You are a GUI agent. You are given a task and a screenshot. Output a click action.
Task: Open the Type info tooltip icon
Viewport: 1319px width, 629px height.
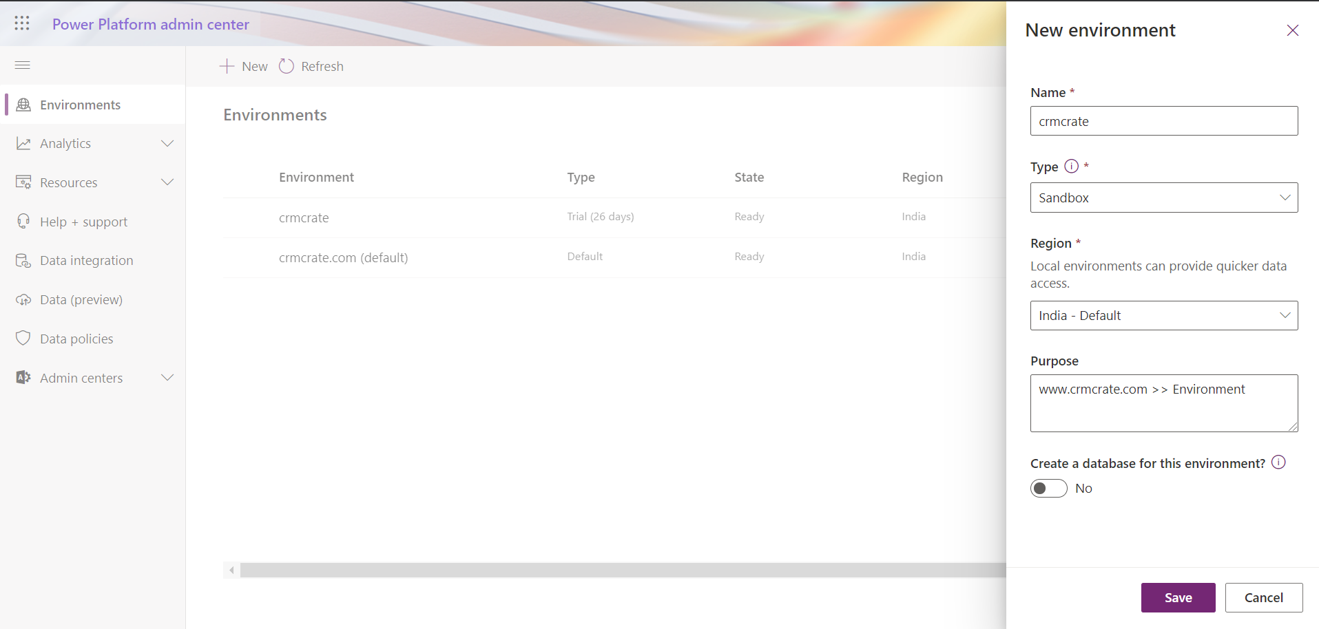tap(1071, 166)
